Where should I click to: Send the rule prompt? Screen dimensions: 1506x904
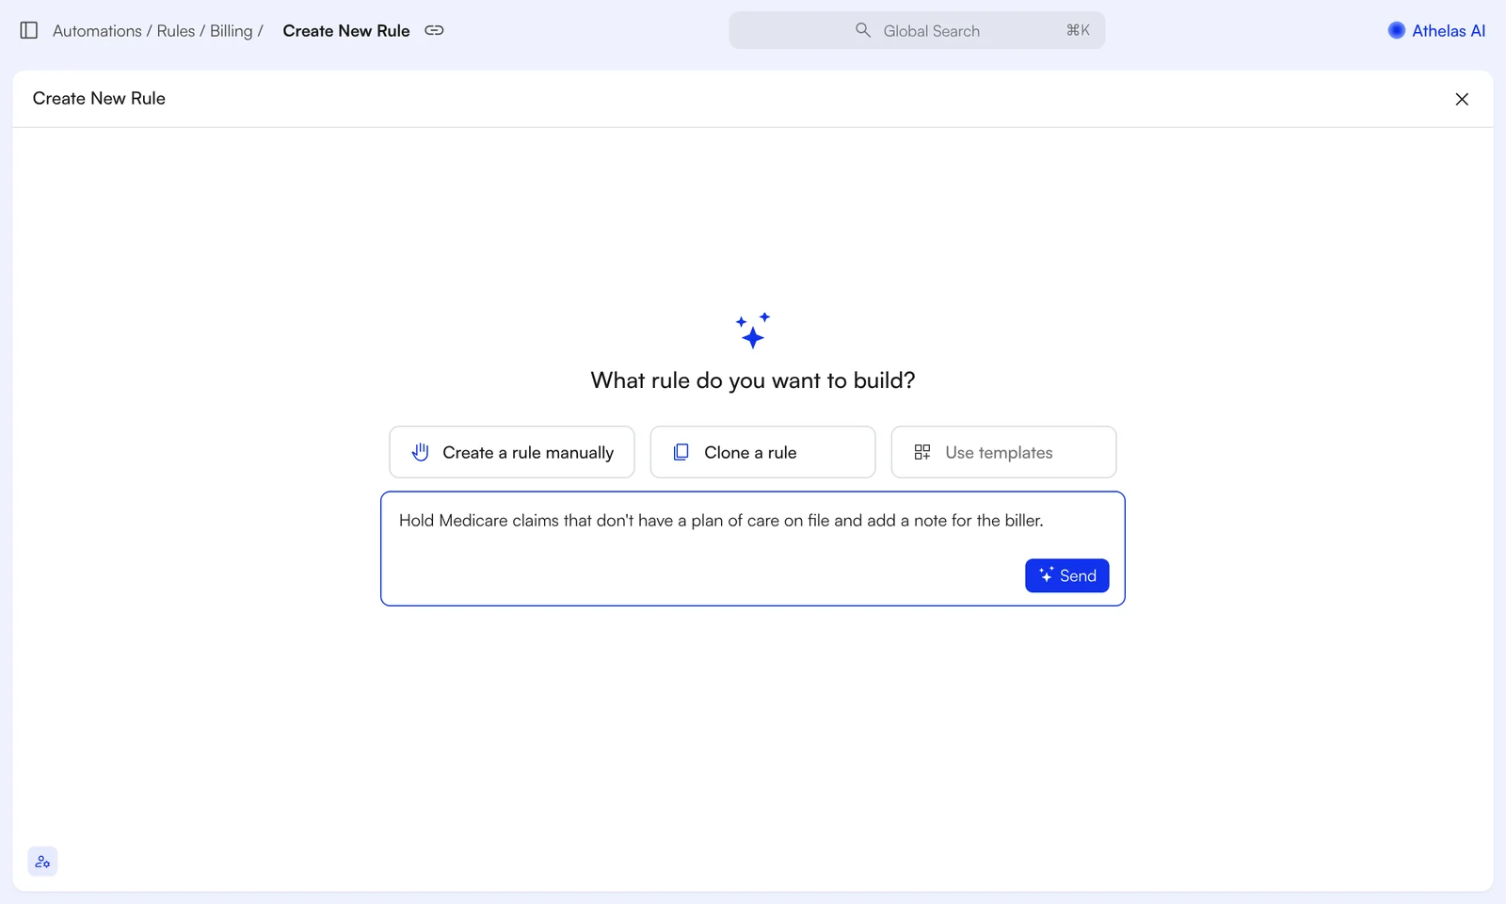tap(1067, 575)
